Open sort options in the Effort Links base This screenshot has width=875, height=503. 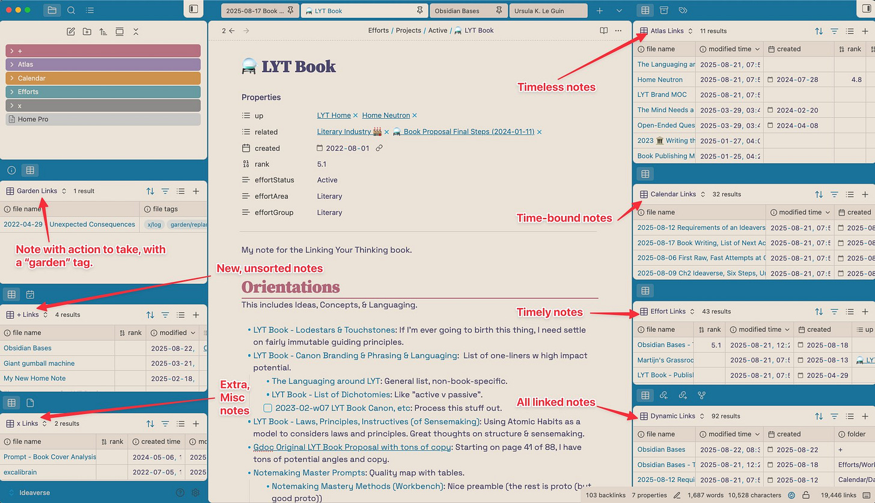click(819, 312)
